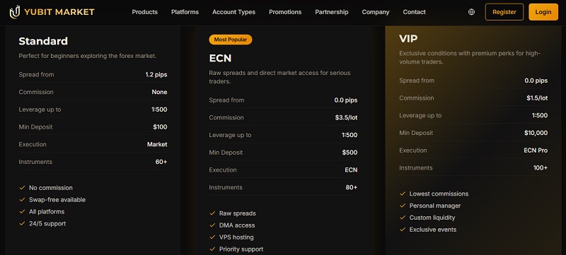Screen dimensions: 566x255
Task: Click the $10,000 min deposit value
Action: (536, 133)
